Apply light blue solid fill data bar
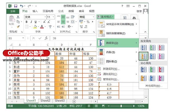The height and width of the screenshot is (112, 172). click(x=152, y=78)
